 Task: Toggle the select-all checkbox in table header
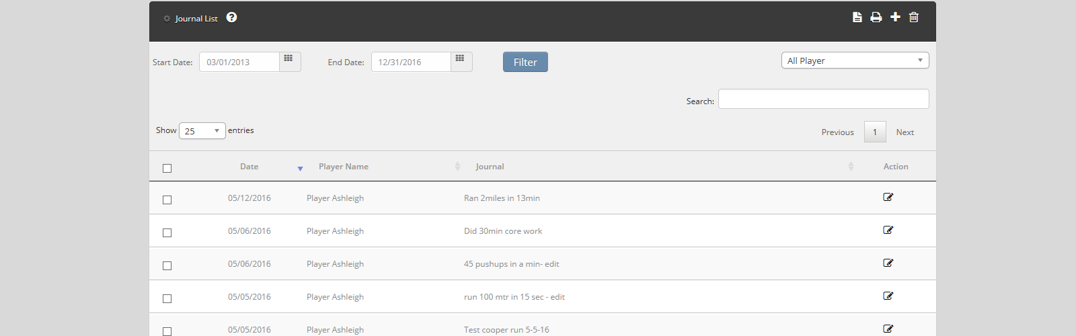tap(167, 168)
